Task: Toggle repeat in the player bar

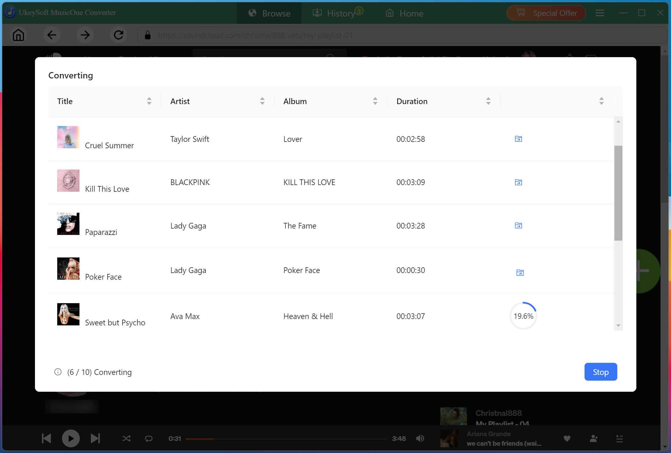Action: pyautogui.click(x=148, y=439)
